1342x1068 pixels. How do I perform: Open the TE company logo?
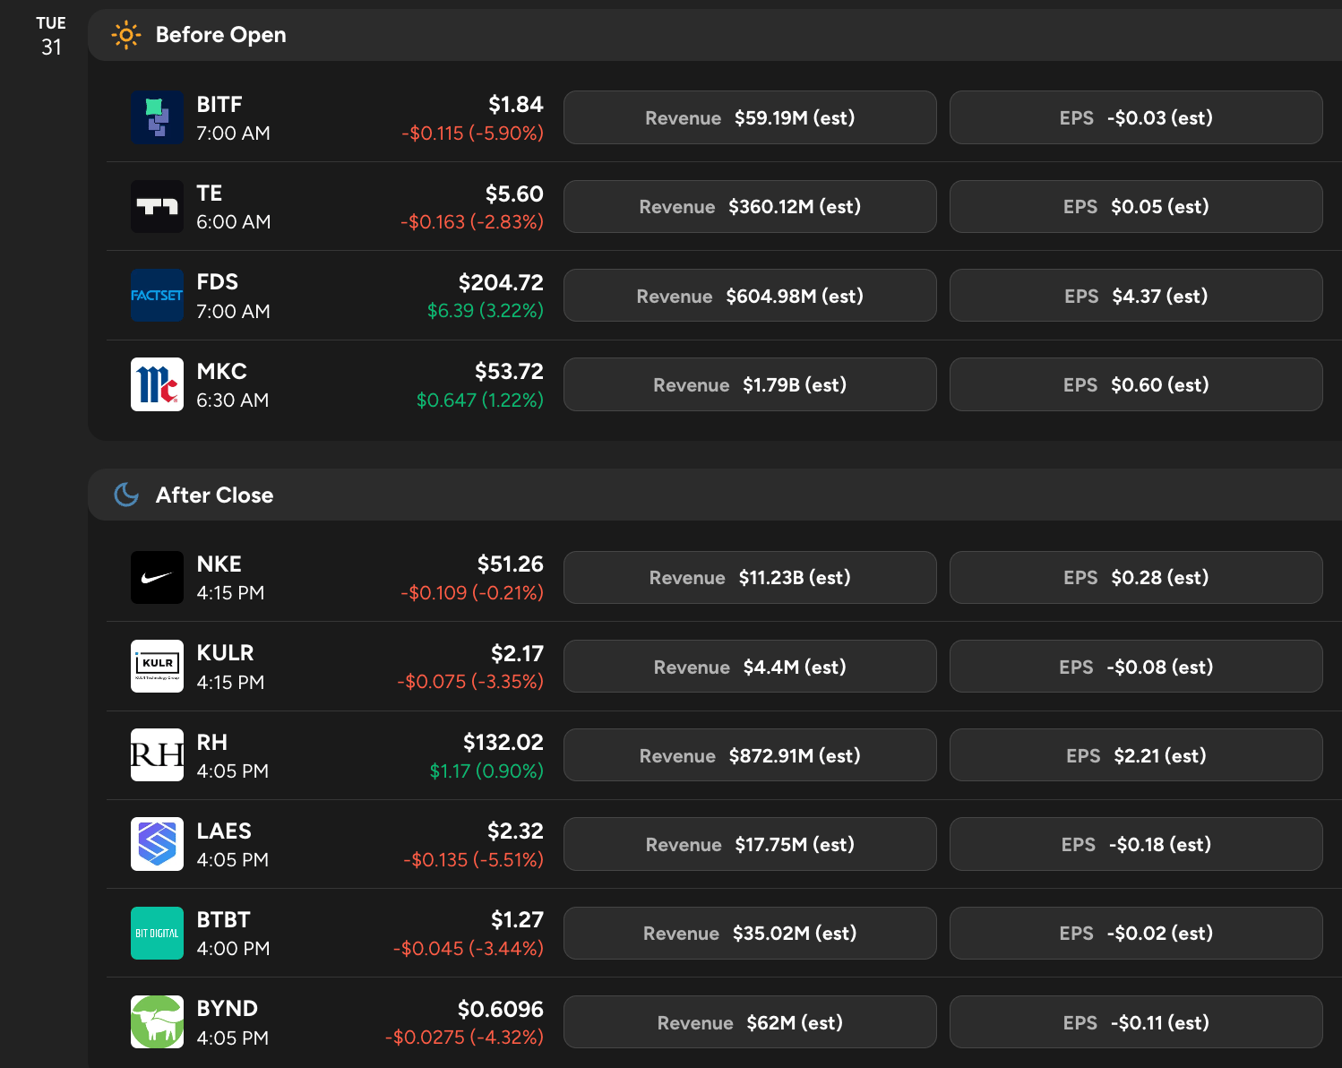[157, 207]
